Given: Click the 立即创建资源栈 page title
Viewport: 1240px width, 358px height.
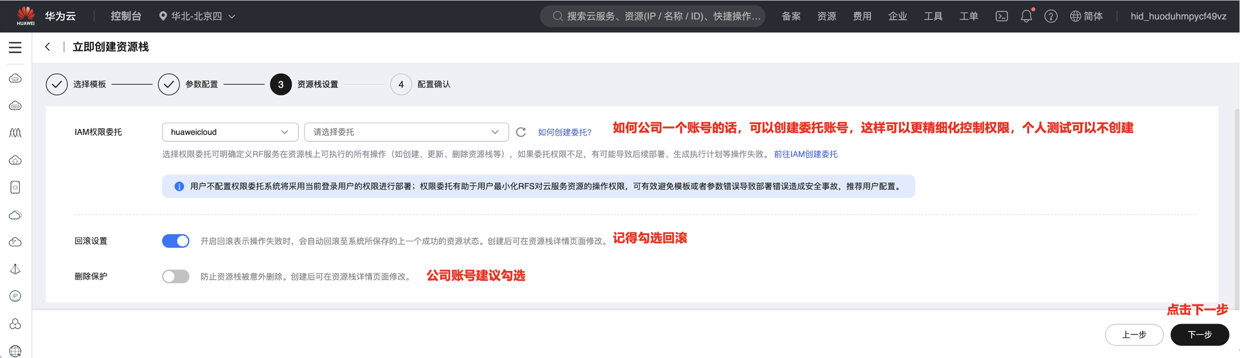Looking at the screenshot, I should pyautogui.click(x=110, y=47).
